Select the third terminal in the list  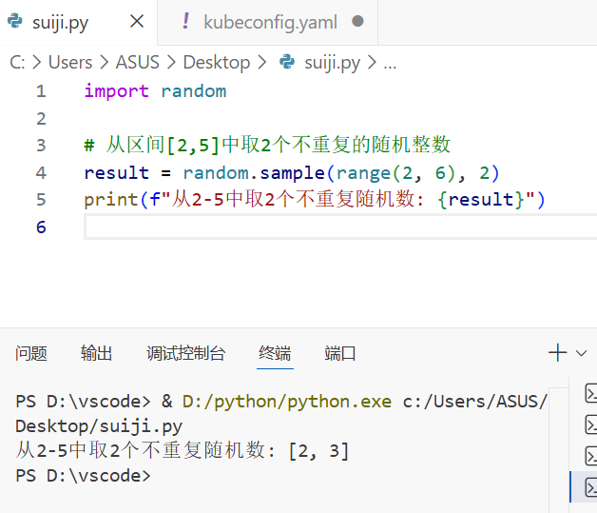589,455
